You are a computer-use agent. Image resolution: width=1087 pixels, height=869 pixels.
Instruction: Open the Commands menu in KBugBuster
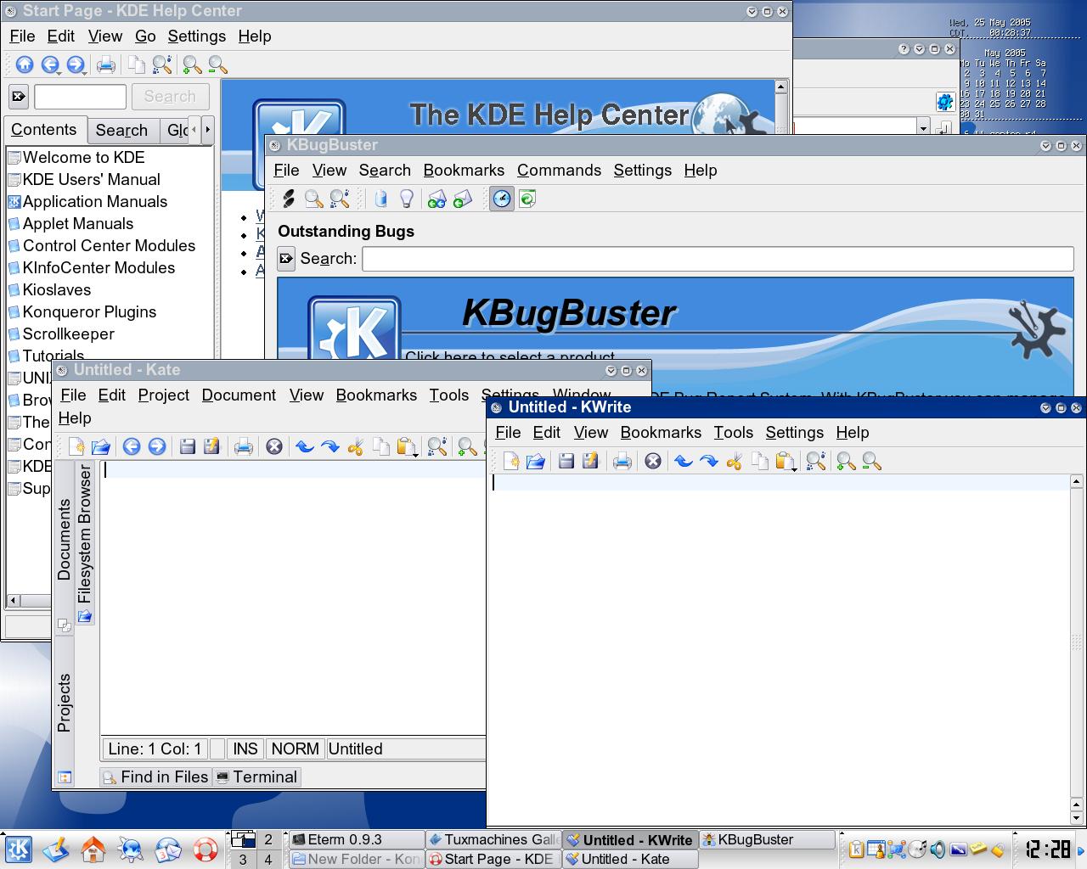pyautogui.click(x=559, y=171)
